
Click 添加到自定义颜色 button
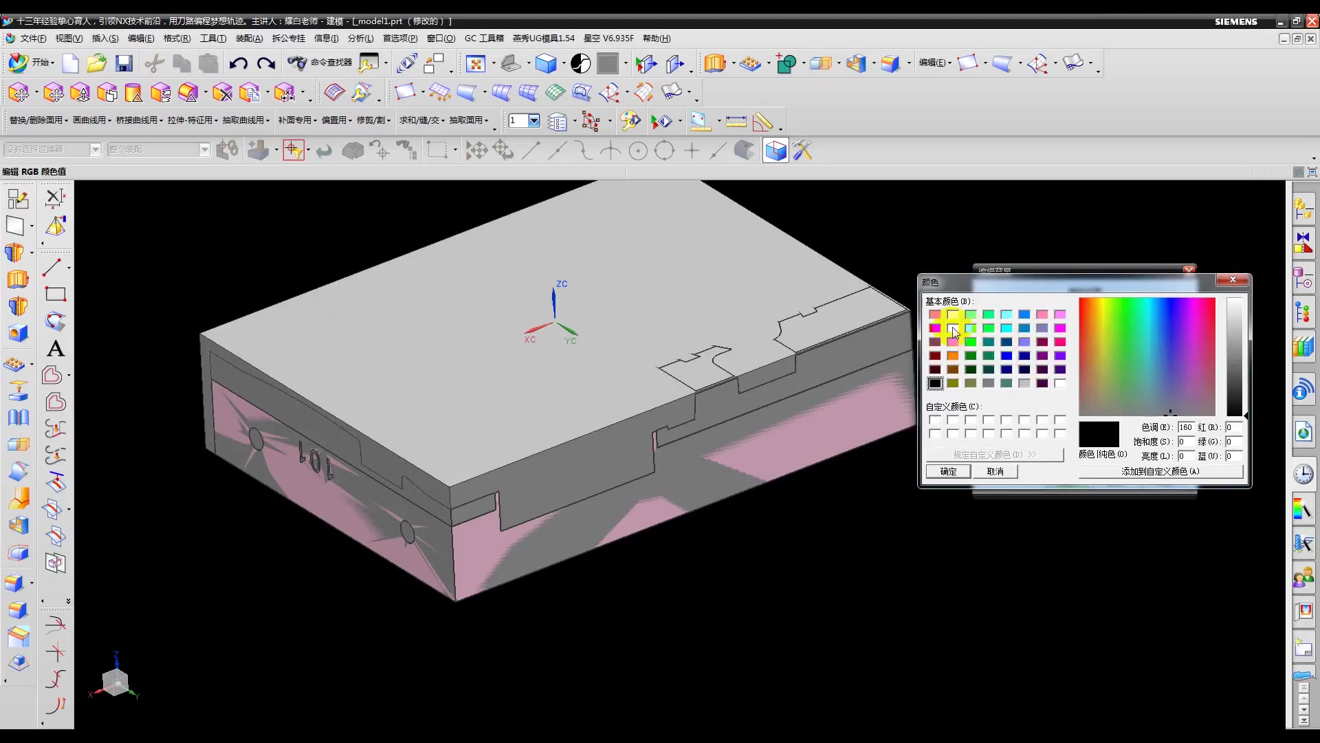(1160, 471)
